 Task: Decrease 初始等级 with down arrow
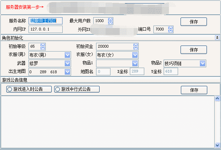(43, 48)
